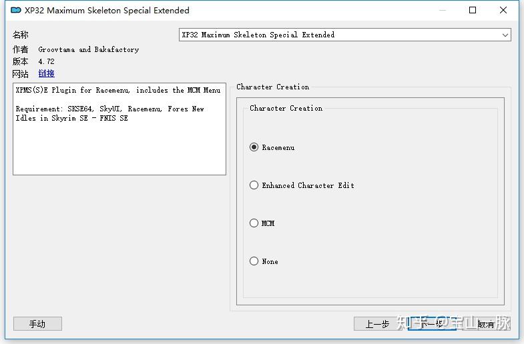This screenshot has width=524, height=344.
Task: Maximize the installer window
Action: click(473, 10)
